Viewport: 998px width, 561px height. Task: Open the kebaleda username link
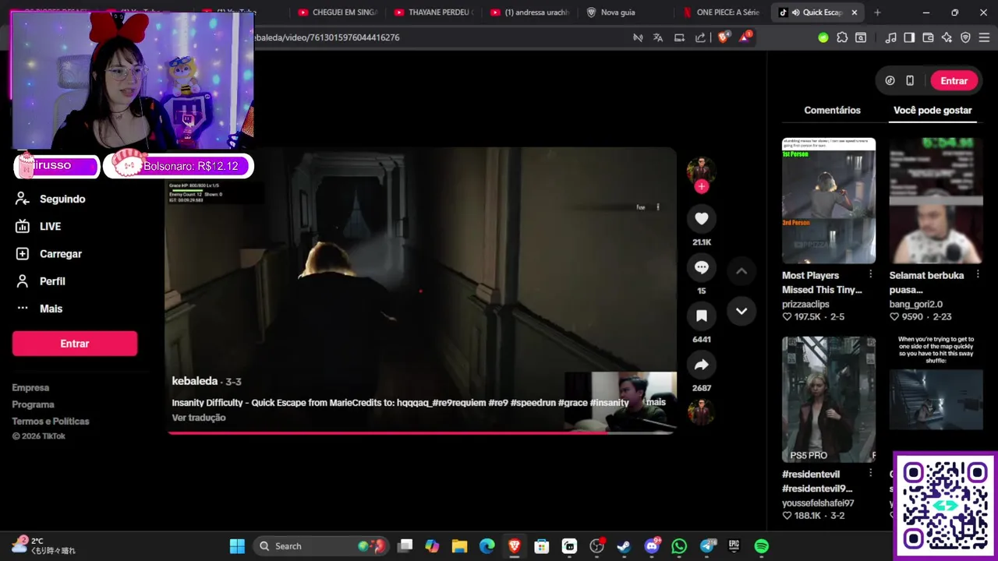[194, 381]
